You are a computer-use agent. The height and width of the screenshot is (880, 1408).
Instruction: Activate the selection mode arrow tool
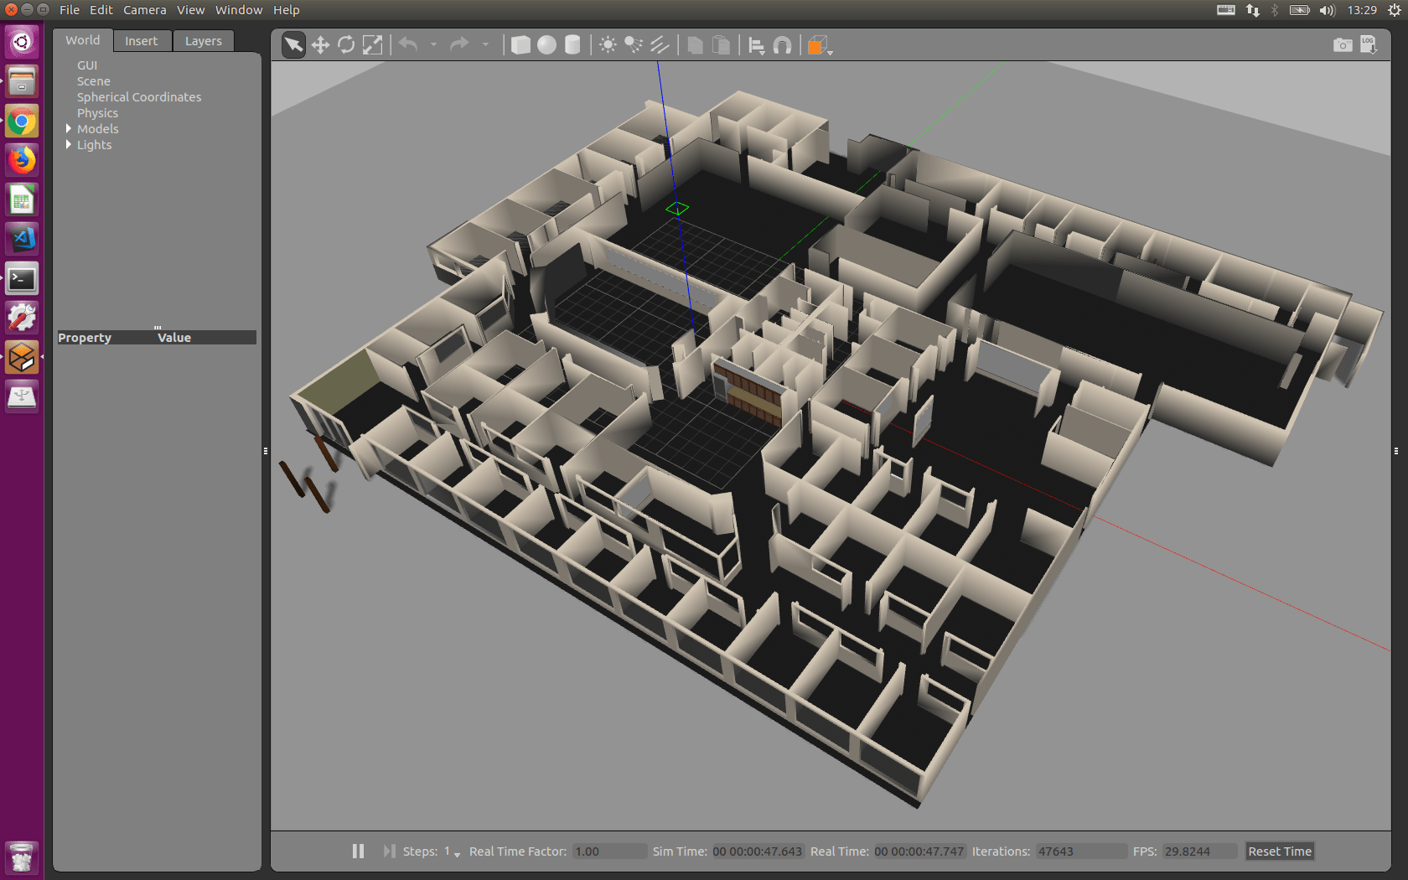click(293, 44)
